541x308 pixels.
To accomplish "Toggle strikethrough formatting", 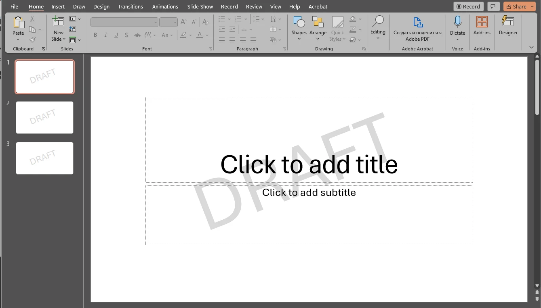I will (x=137, y=35).
